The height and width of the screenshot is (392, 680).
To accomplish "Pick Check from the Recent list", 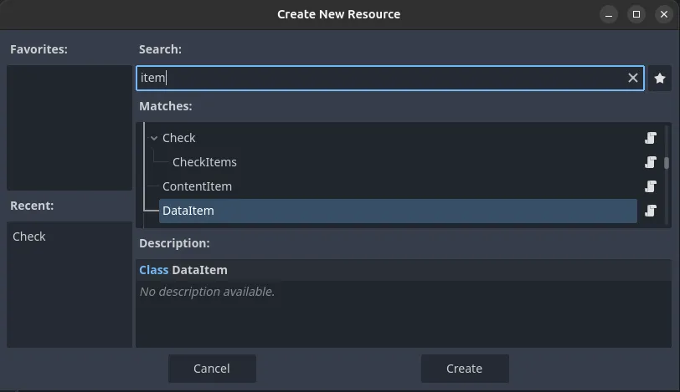I will (x=29, y=237).
